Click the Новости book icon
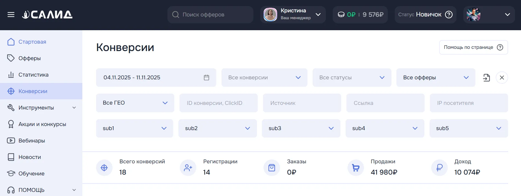The width and height of the screenshot is (521, 196). point(11,157)
